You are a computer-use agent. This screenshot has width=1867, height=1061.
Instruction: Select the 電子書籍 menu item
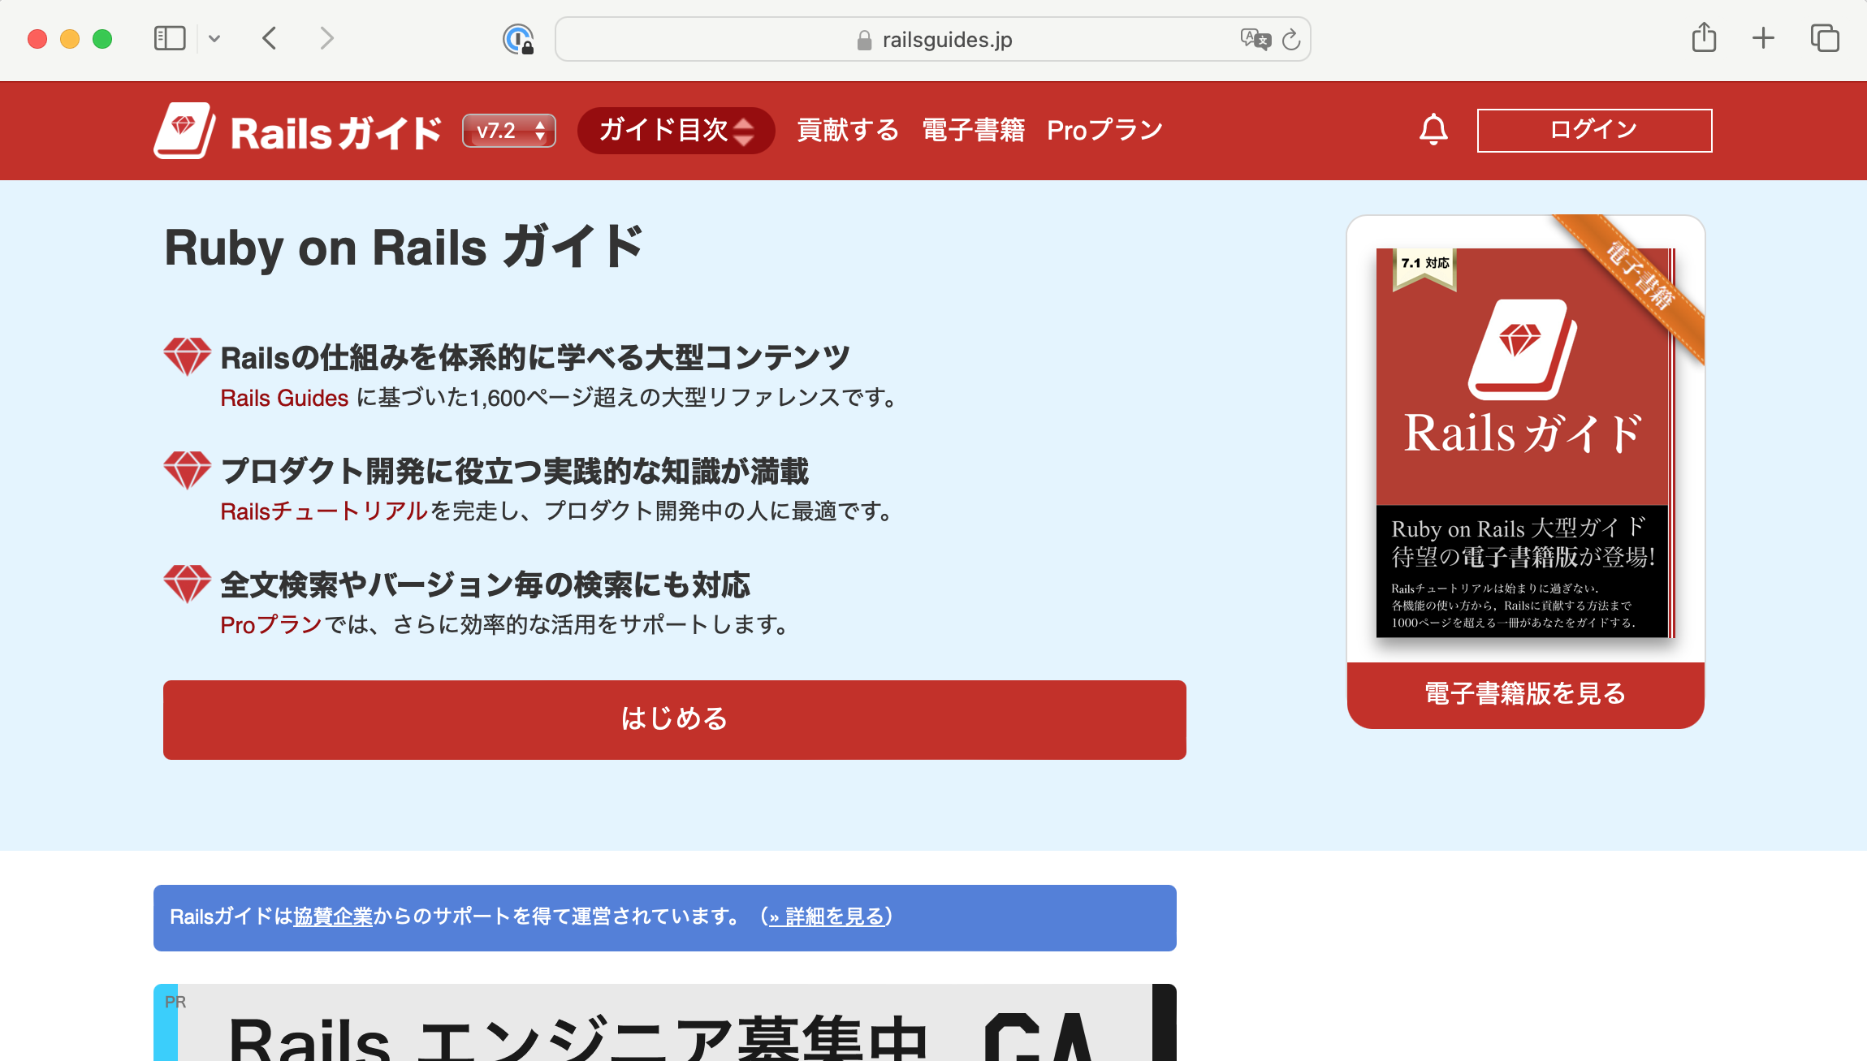tap(973, 129)
